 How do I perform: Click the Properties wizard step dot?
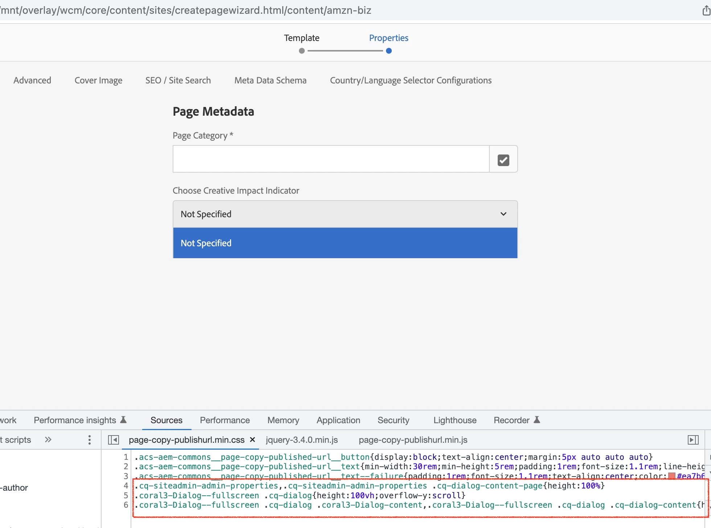pyautogui.click(x=389, y=51)
